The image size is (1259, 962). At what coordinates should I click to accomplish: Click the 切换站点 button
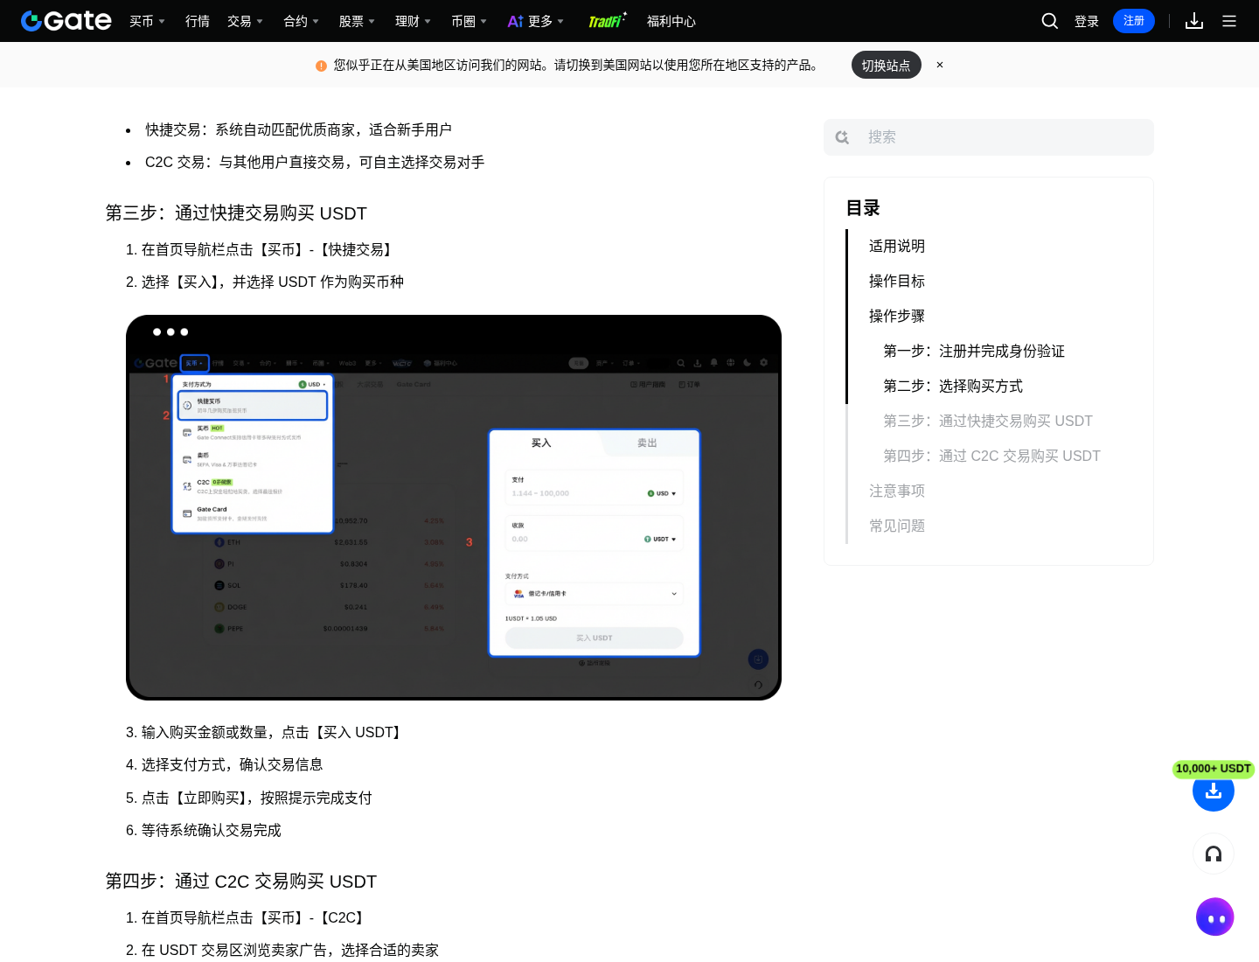(887, 65)
